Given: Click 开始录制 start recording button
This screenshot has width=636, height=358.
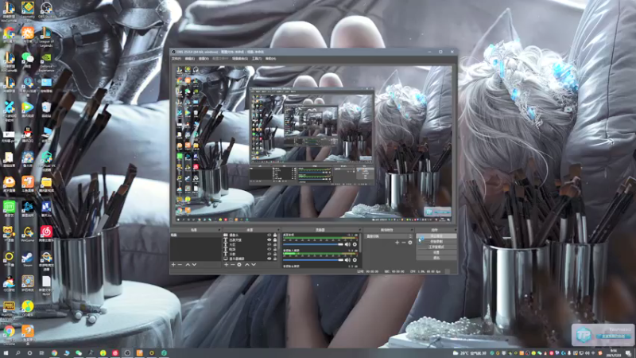Looking at the screenshot, I should pyautogui.click(x=436, y=242).
